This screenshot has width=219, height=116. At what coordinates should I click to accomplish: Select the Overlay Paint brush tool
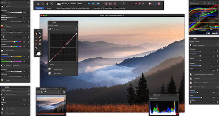point(36,40)
